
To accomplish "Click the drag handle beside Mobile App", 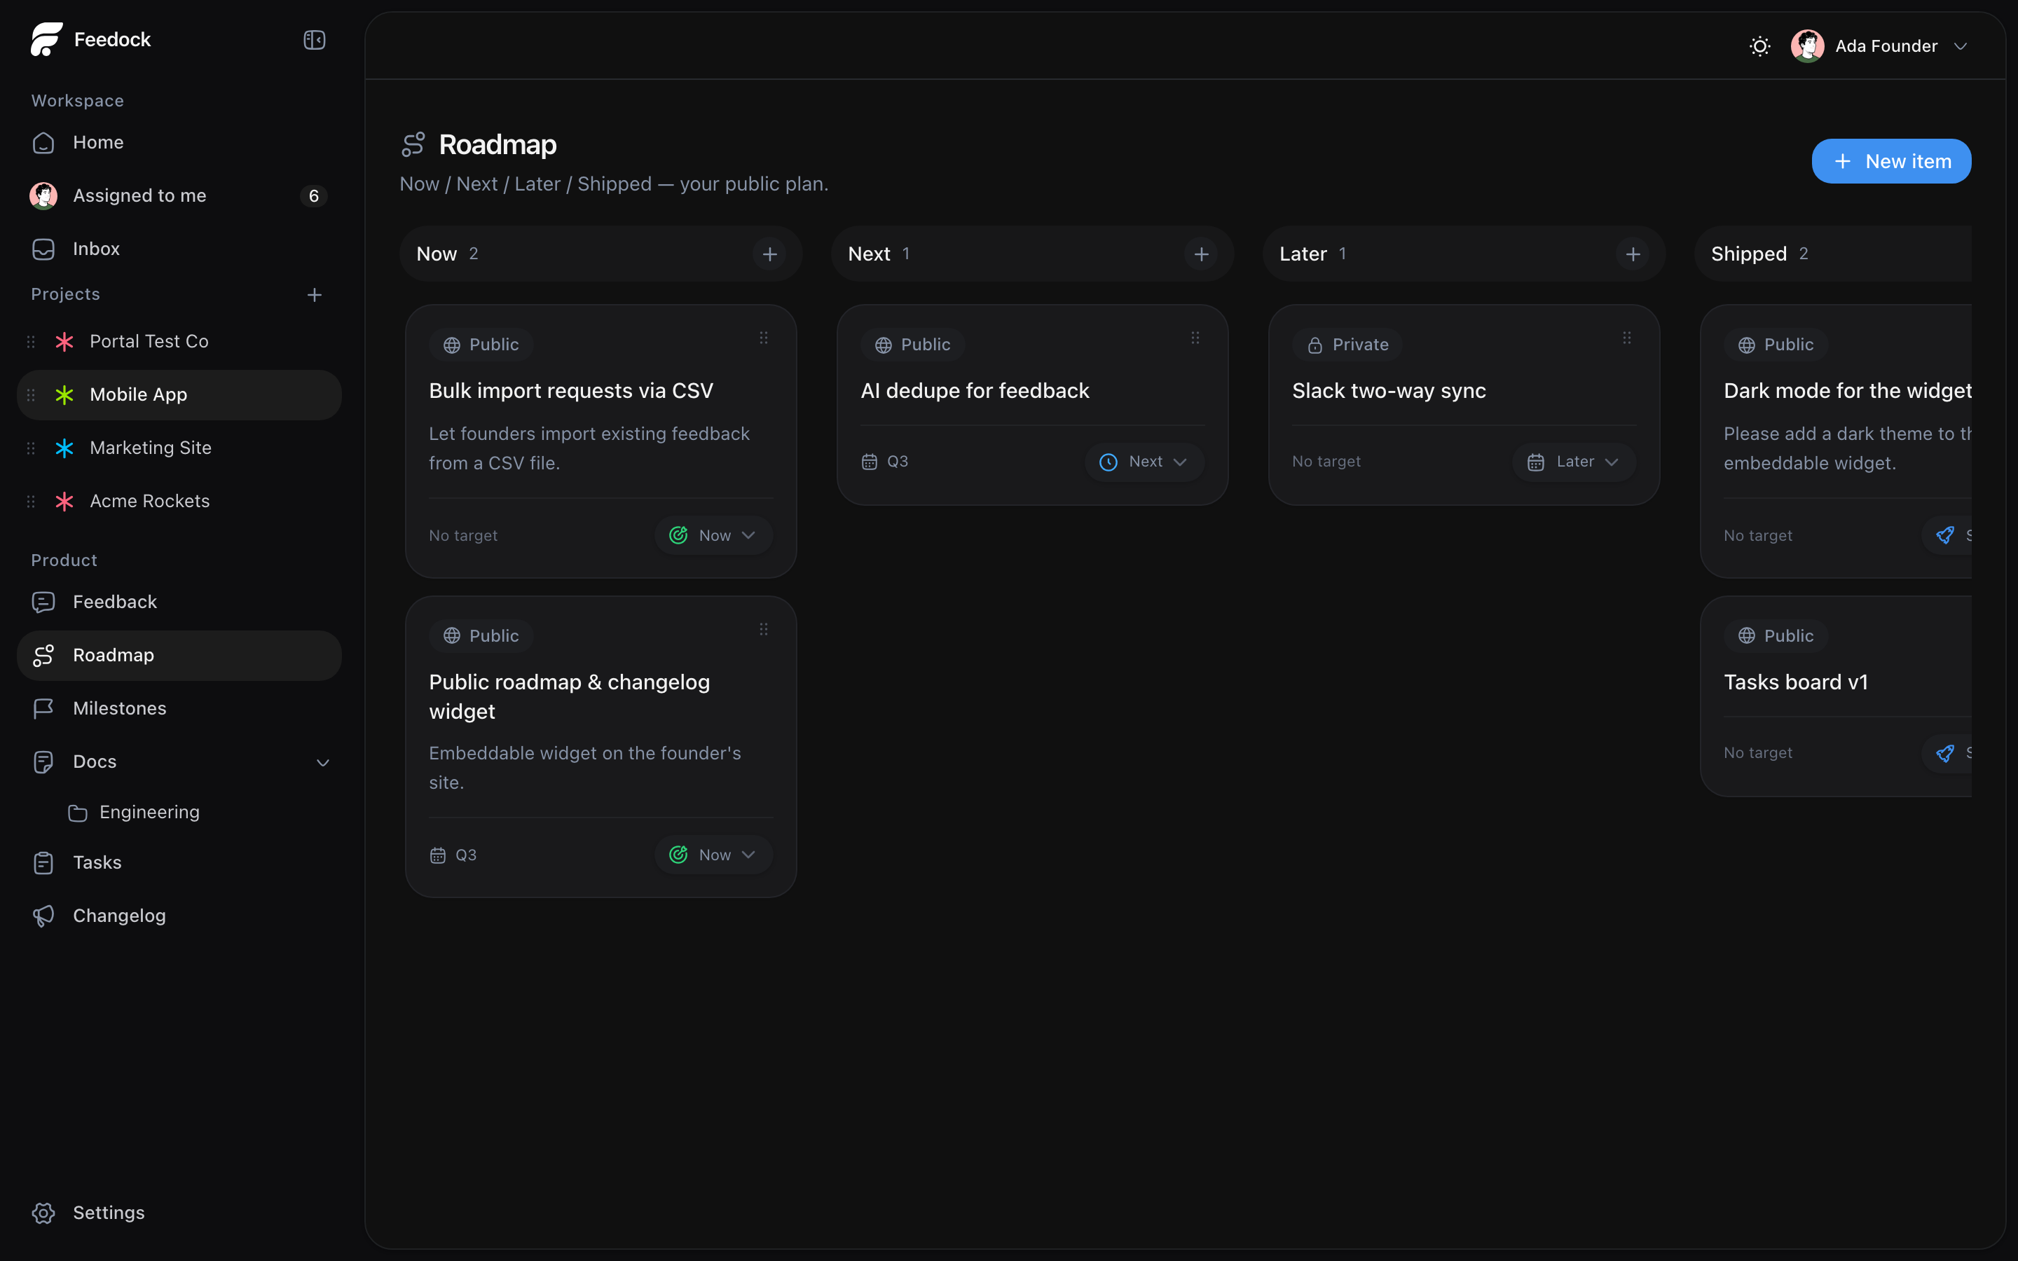I will coord(31,395).
